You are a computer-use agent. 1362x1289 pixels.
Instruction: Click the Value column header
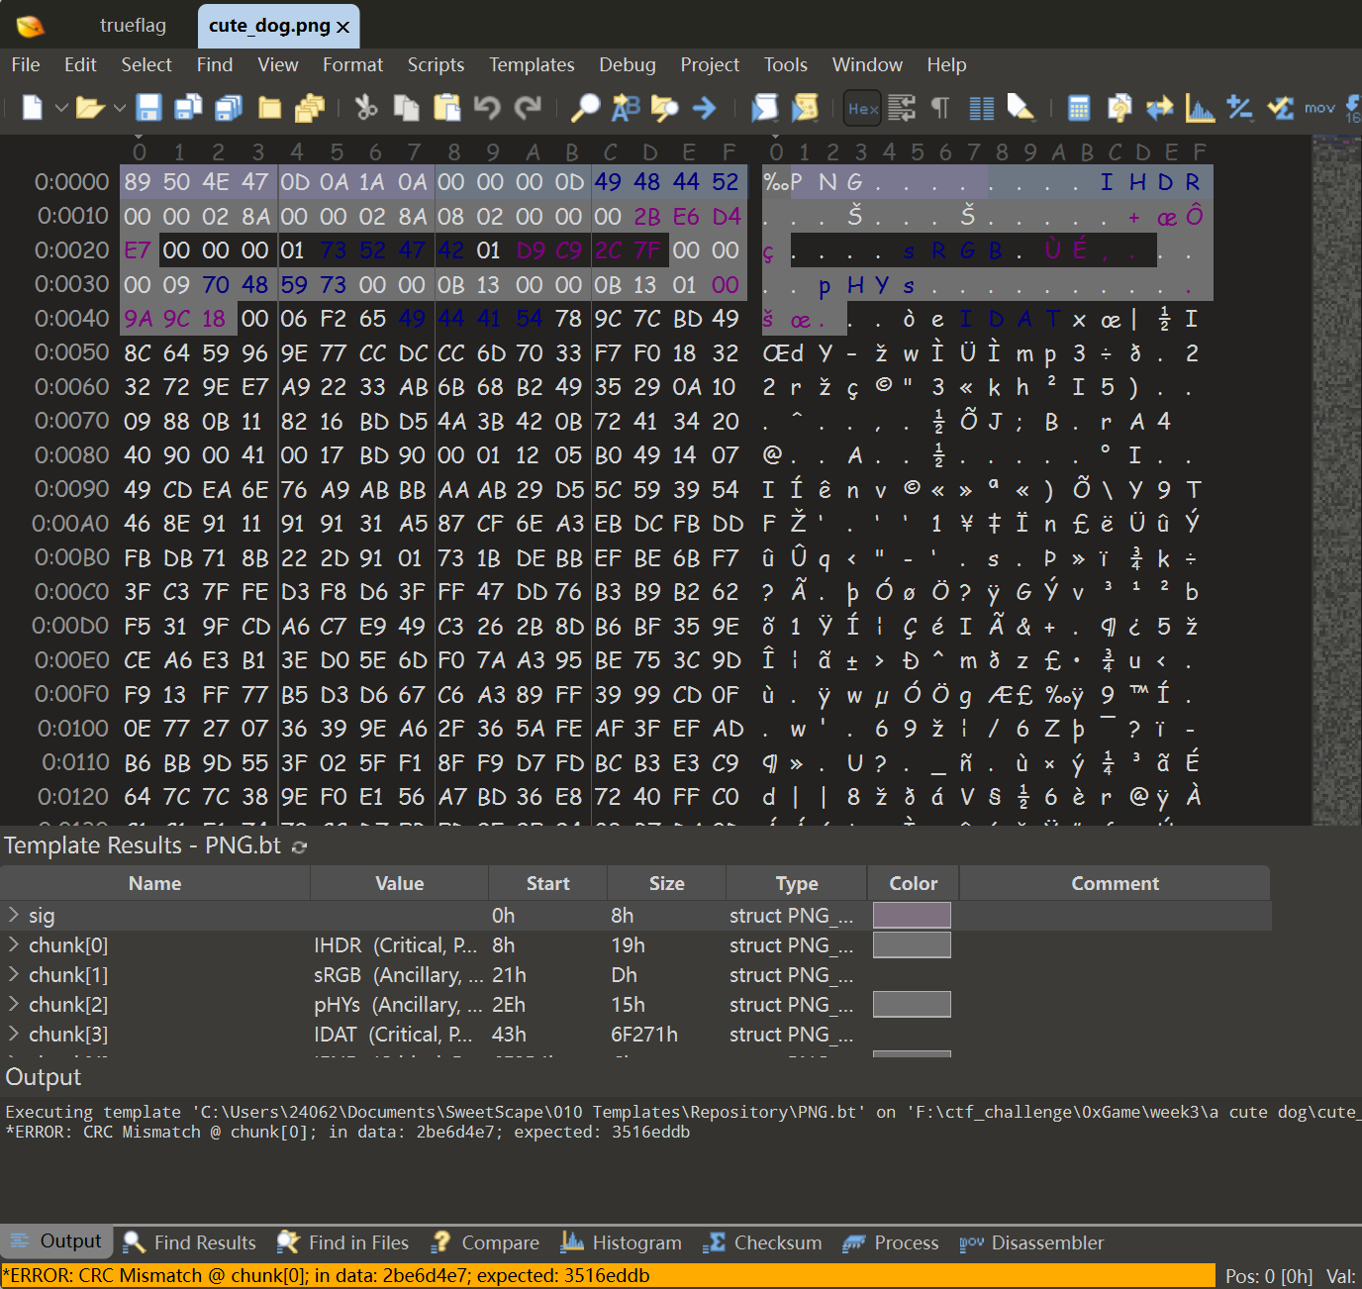[x=399, y=884]
